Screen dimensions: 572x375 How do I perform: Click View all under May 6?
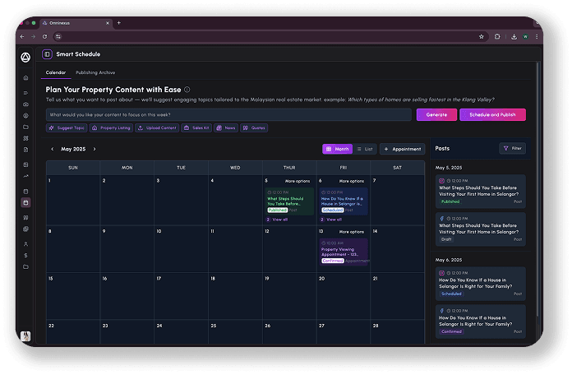pyautogui.click(x=334, y=220)
